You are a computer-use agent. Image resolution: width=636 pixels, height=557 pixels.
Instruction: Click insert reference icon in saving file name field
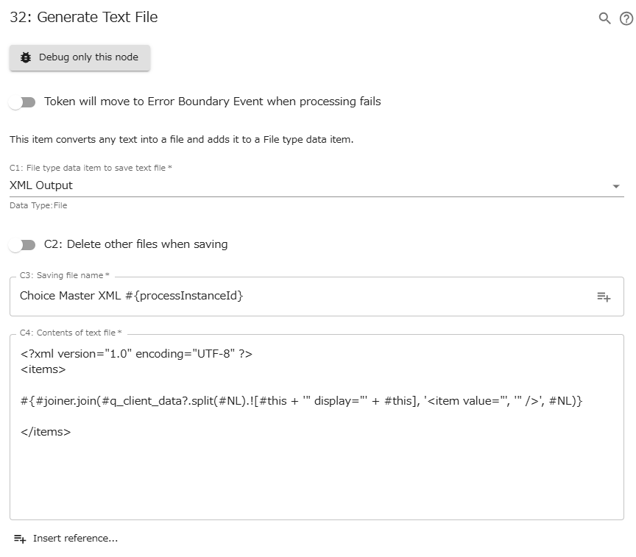[x=604, y=297]
